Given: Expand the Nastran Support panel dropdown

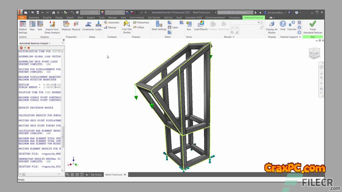Looking at the screenshot, I should [x=300, y=37].
